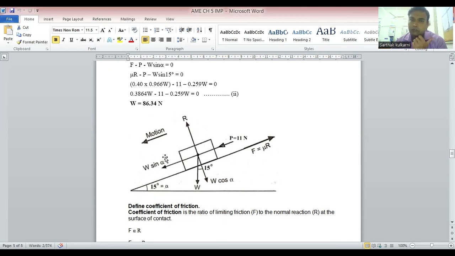The height and width of the screenshot is (256, 455).
Task: Toggle show paragraph marks
Action: point(210,30)
